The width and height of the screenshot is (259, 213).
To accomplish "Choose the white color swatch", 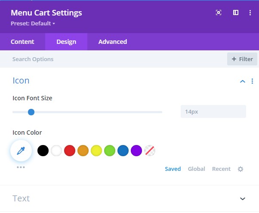I will click(x=56, y=151).
